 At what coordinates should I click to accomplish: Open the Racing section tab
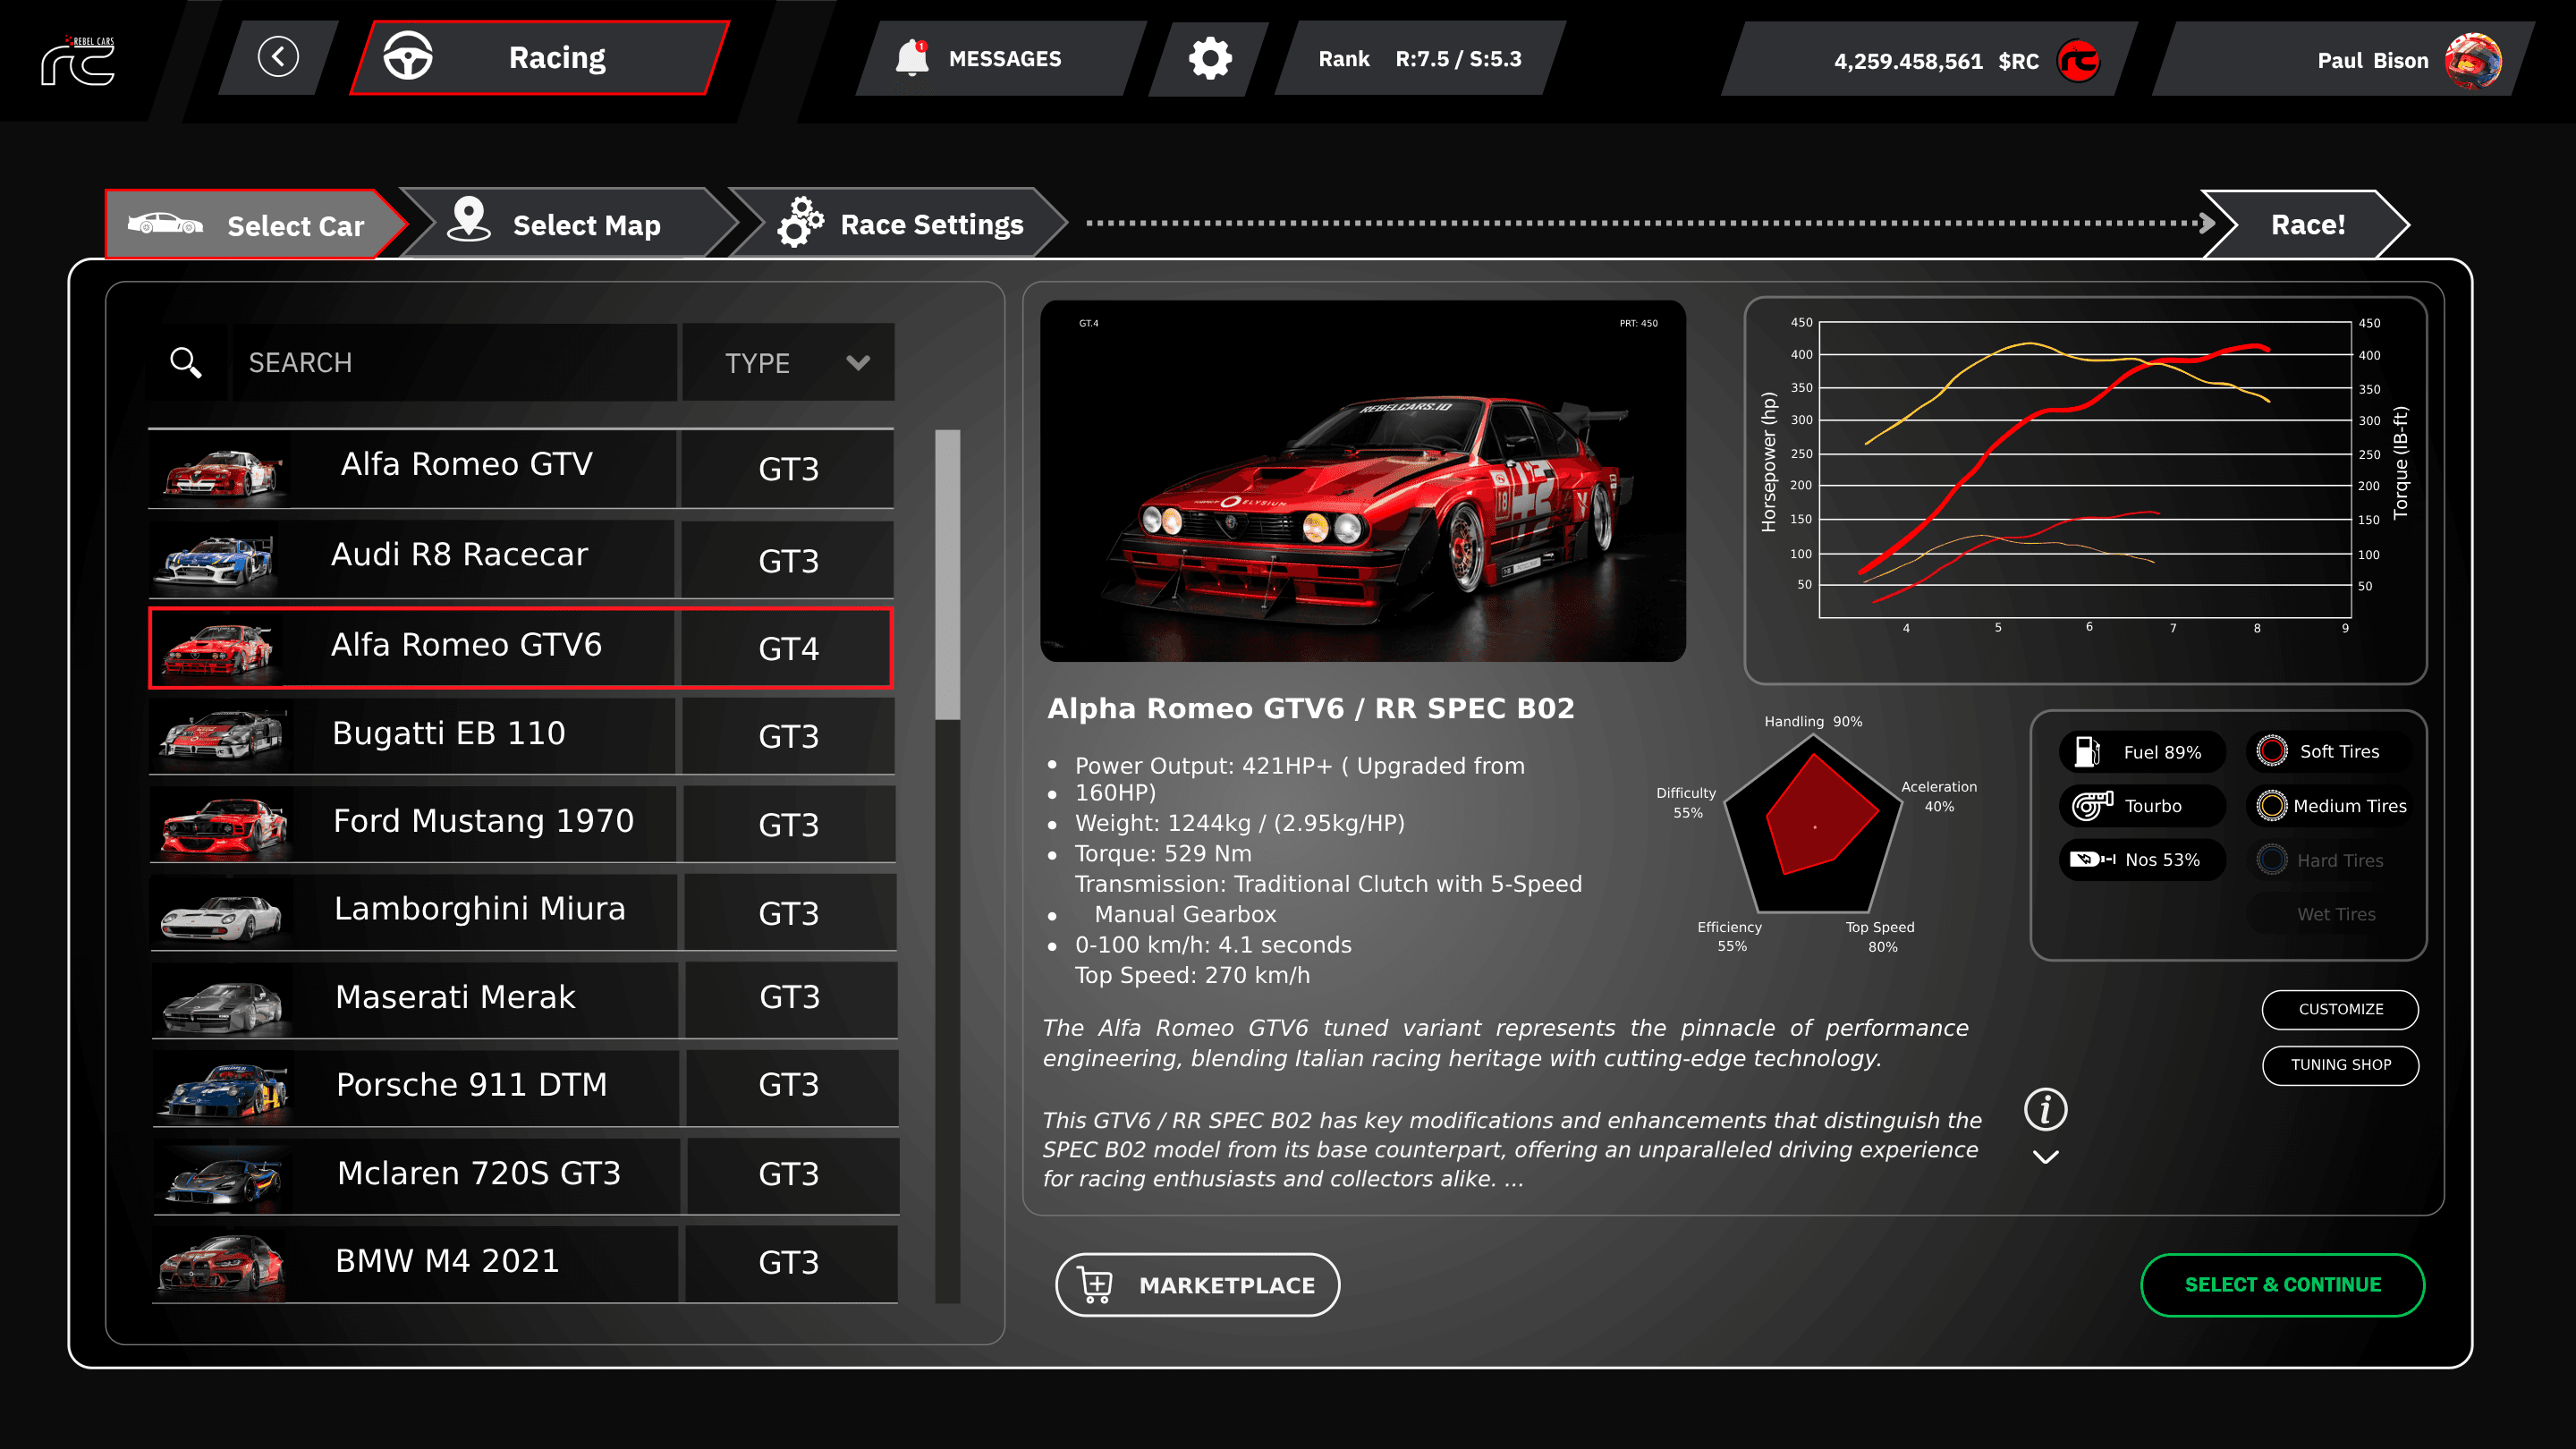(540, 57)
